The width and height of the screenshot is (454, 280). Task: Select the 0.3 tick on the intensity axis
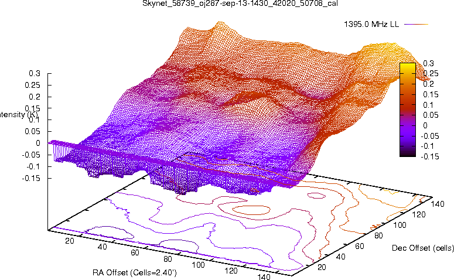point(35,73)
